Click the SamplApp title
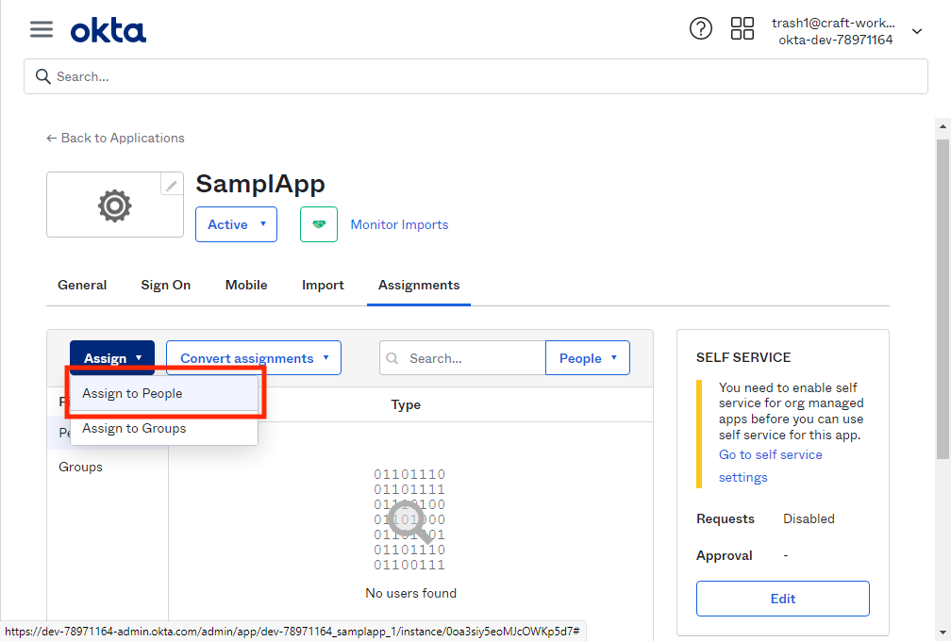The width and height of the screenshot is (951, 641). point(260,184)
